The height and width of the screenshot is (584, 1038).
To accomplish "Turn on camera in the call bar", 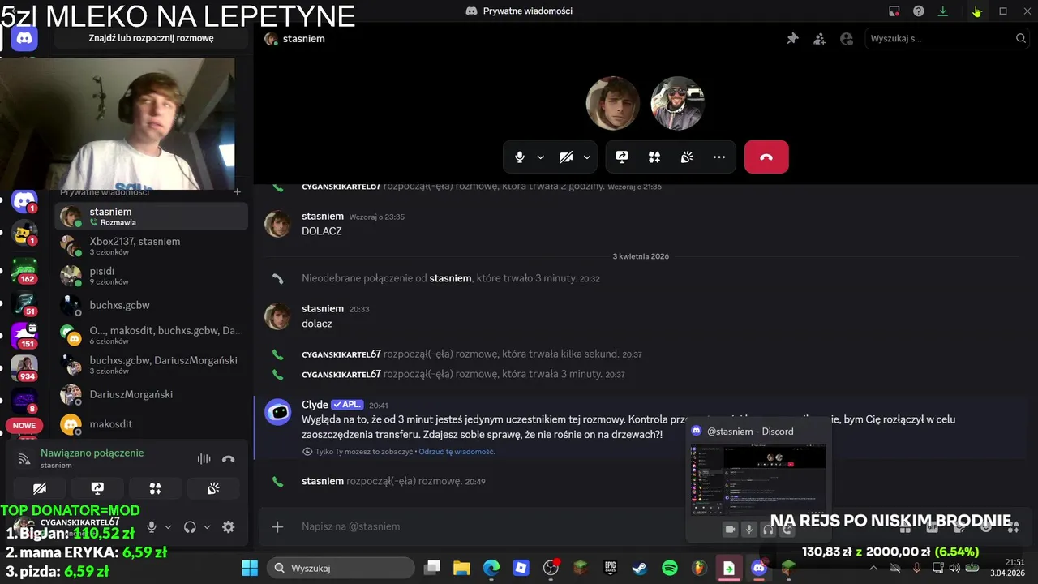I will (x=566, y=157).
